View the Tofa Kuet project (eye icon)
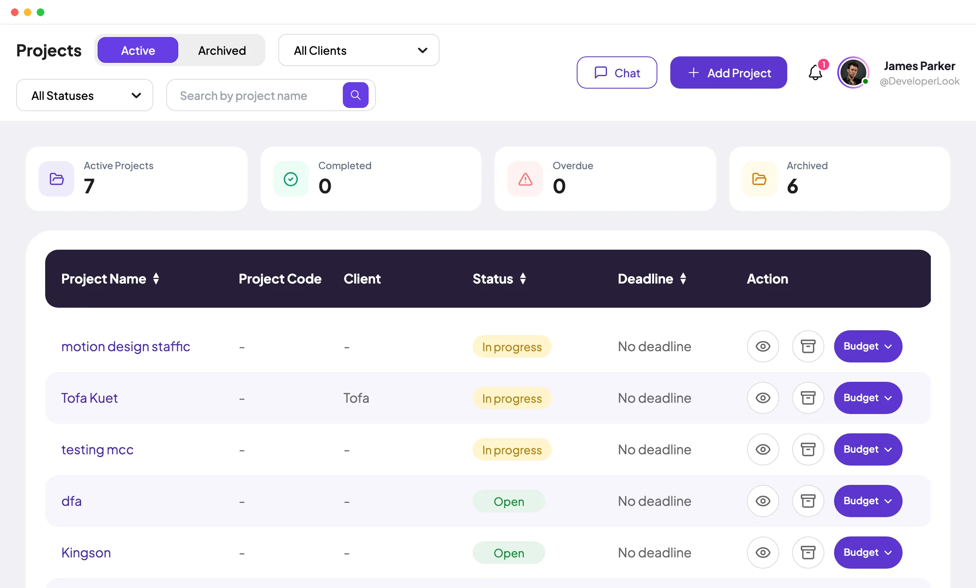The height and width of the screenshot is (588, 976). 763,398
